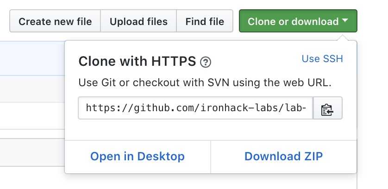Image resolution: width=388 pixels, height=189 pixels.
Task: Open the Find file search
Action: (x=205, y=21)
